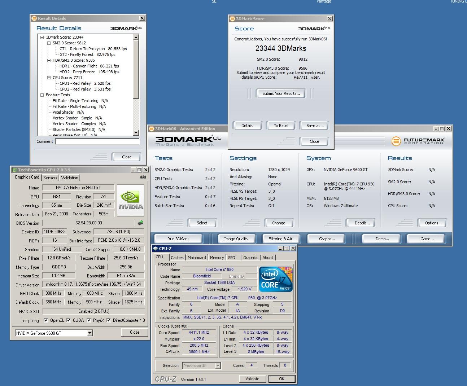Select Shader Particles (SM3.0) tree row
Screen dimensions: 467x386
click(x=79, y=130)
